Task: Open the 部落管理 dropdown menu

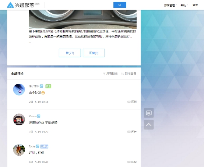Action: [170, 5]
